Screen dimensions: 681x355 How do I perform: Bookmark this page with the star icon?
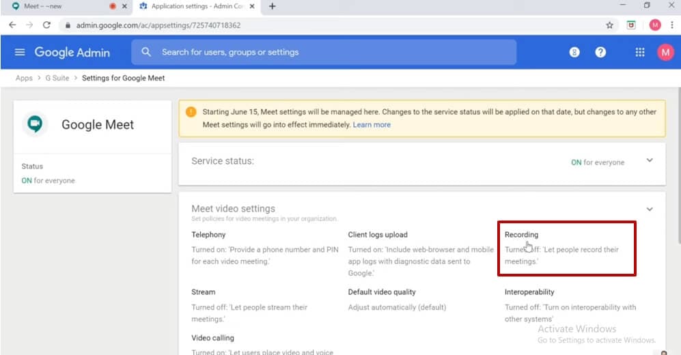[x=609, y=25]
